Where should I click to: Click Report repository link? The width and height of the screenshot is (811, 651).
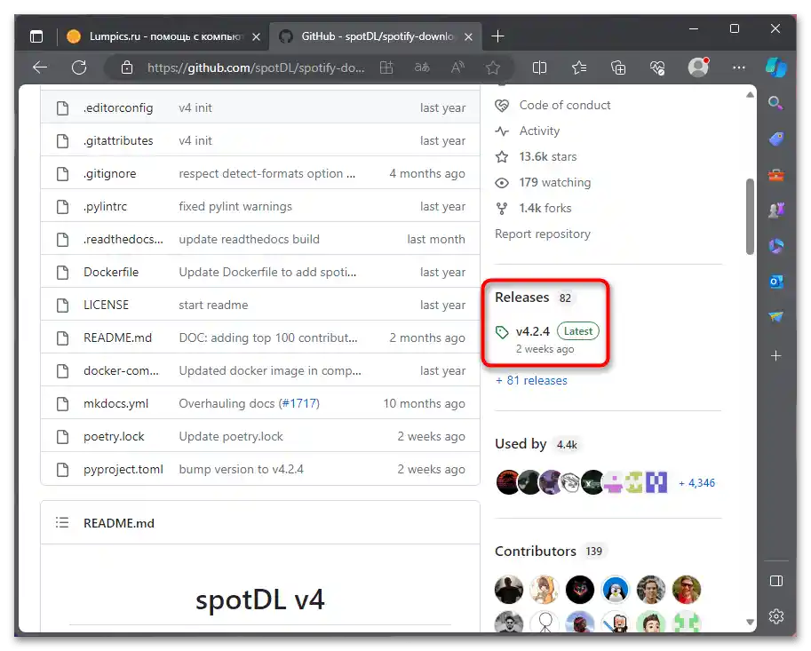point(543,234)
